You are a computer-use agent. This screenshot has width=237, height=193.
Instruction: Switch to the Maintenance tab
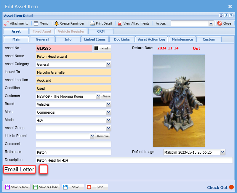pos(182,39)
